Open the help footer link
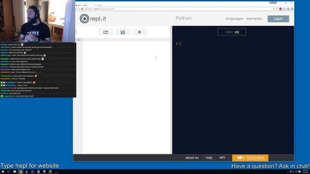 [x=209, y=158]
